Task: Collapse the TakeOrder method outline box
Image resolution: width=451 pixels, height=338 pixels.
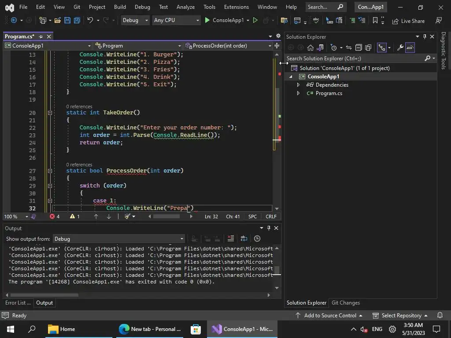Action: 50,113
